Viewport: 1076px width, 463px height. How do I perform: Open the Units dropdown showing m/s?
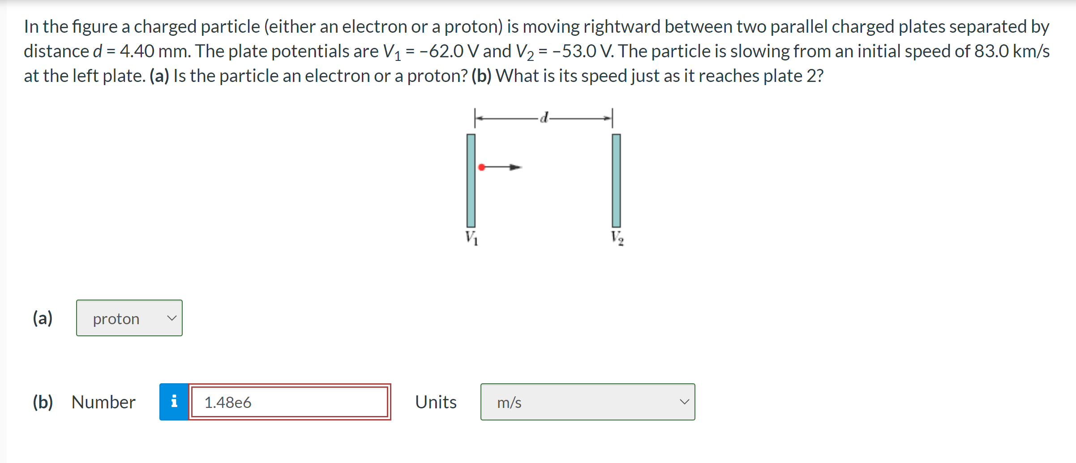[587, 402]
